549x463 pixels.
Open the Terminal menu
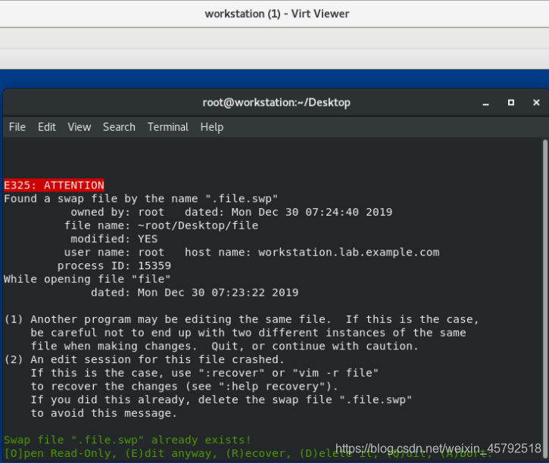coord(167,127)
